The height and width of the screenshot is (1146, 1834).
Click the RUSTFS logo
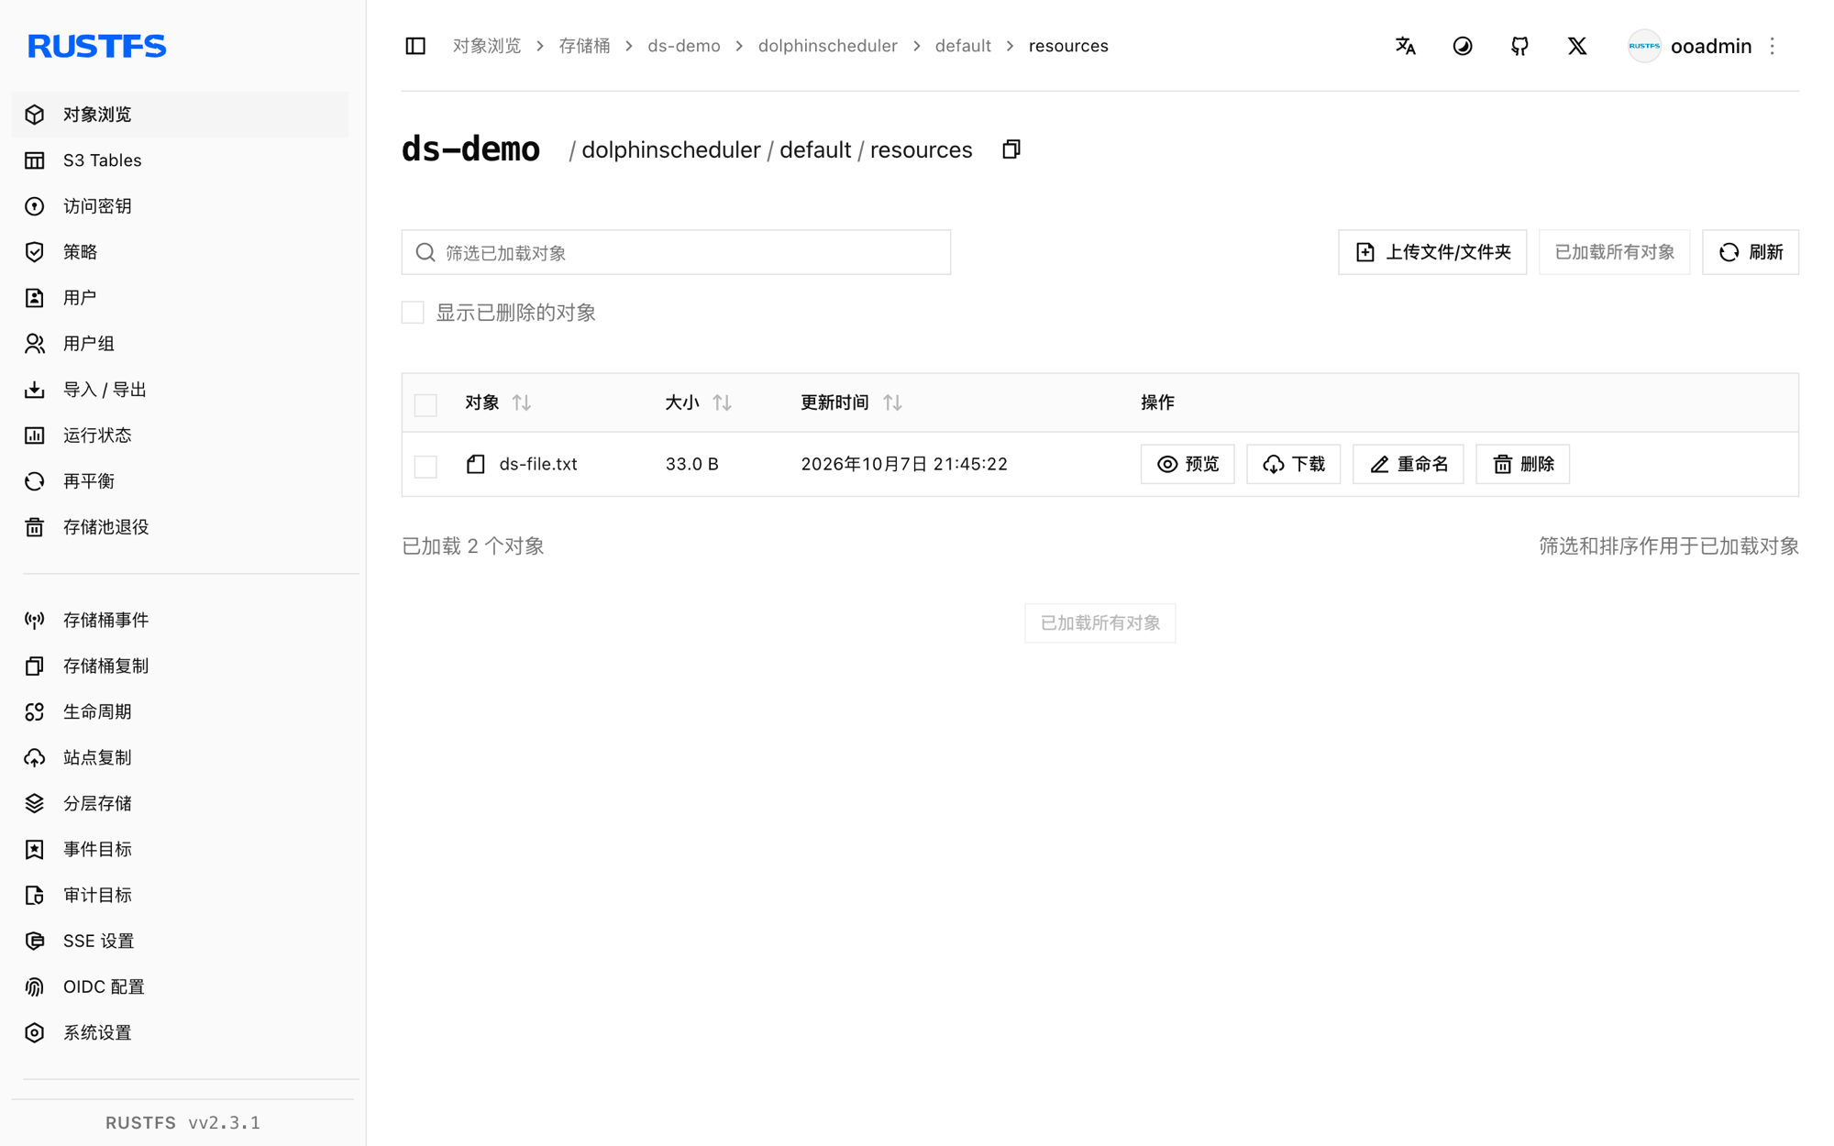97,46
